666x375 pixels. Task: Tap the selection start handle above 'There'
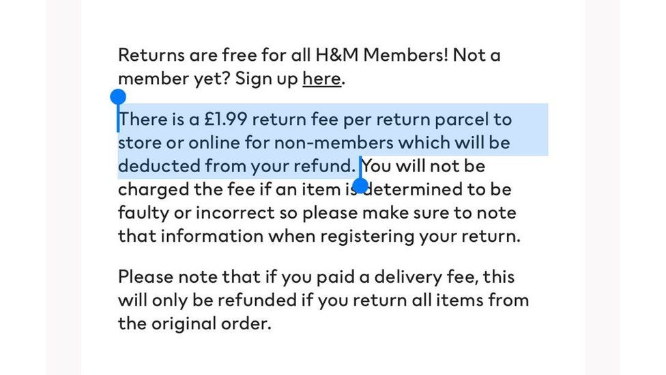pyautogui.click(x=118, y=97)
